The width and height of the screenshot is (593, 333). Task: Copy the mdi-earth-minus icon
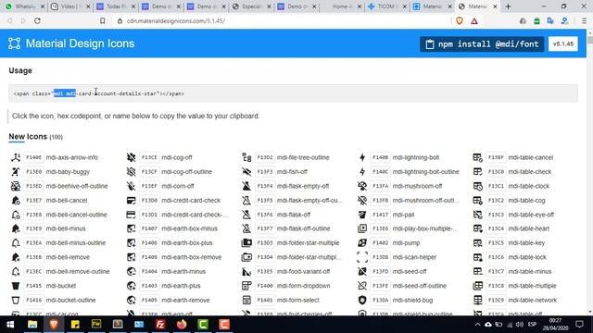tap(132, 271)
